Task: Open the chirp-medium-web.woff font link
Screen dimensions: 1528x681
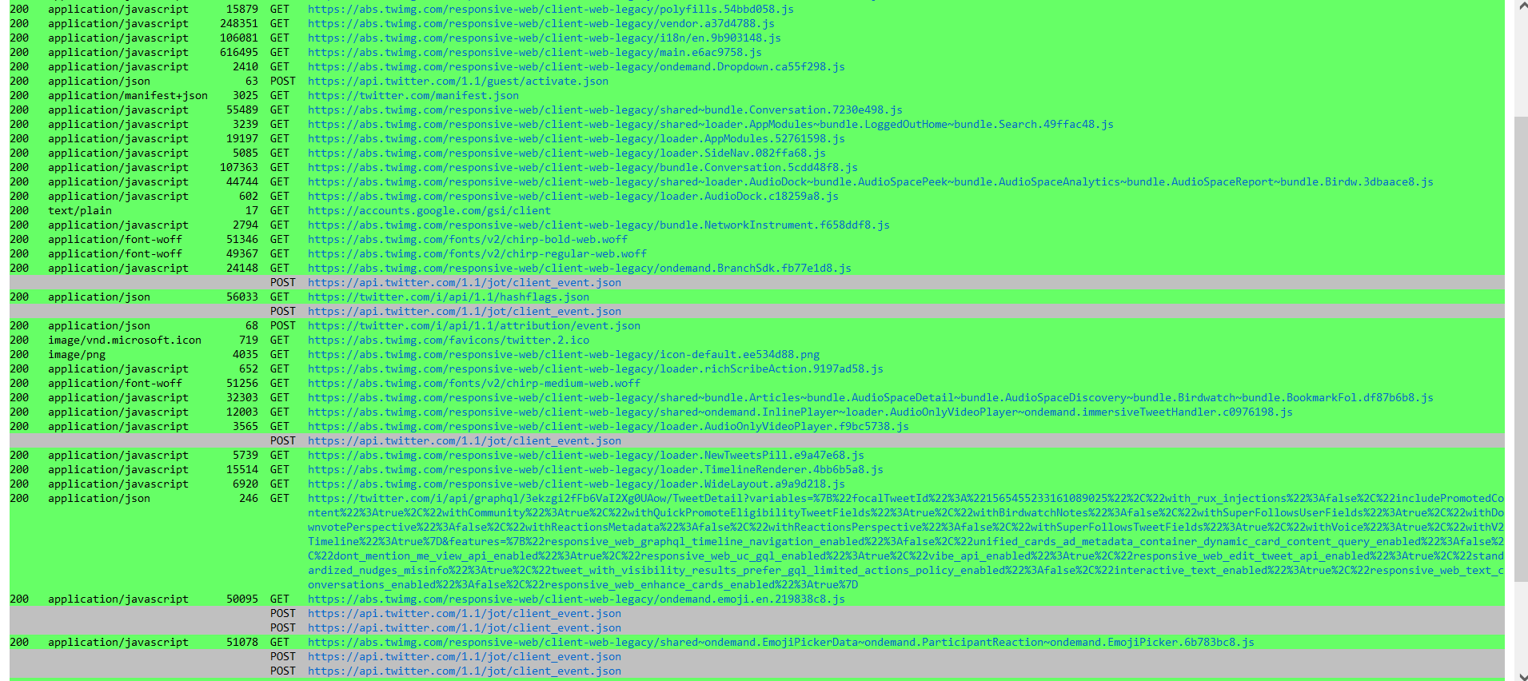Action: [474, 383]
